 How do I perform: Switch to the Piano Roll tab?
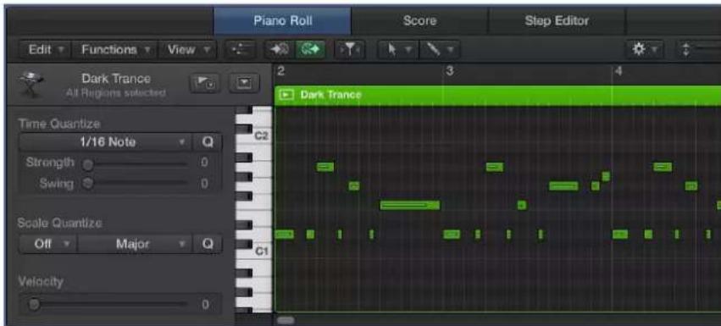pyautogui.click(x=282, y=20)
